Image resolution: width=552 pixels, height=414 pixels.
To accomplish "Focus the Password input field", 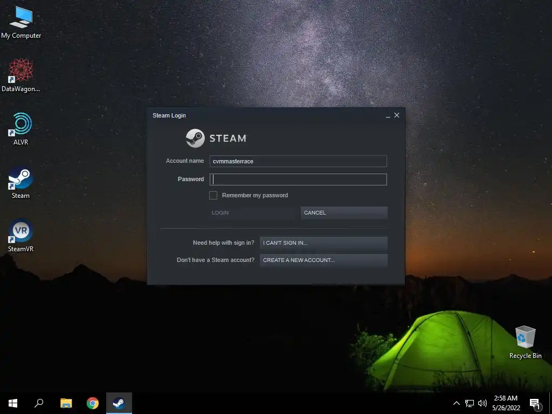I will click(298, 180).
